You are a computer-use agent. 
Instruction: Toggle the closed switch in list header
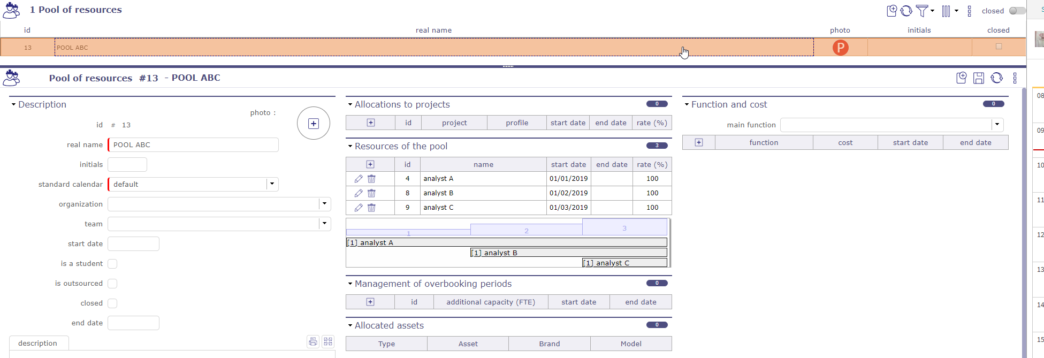coord(1017,11)
